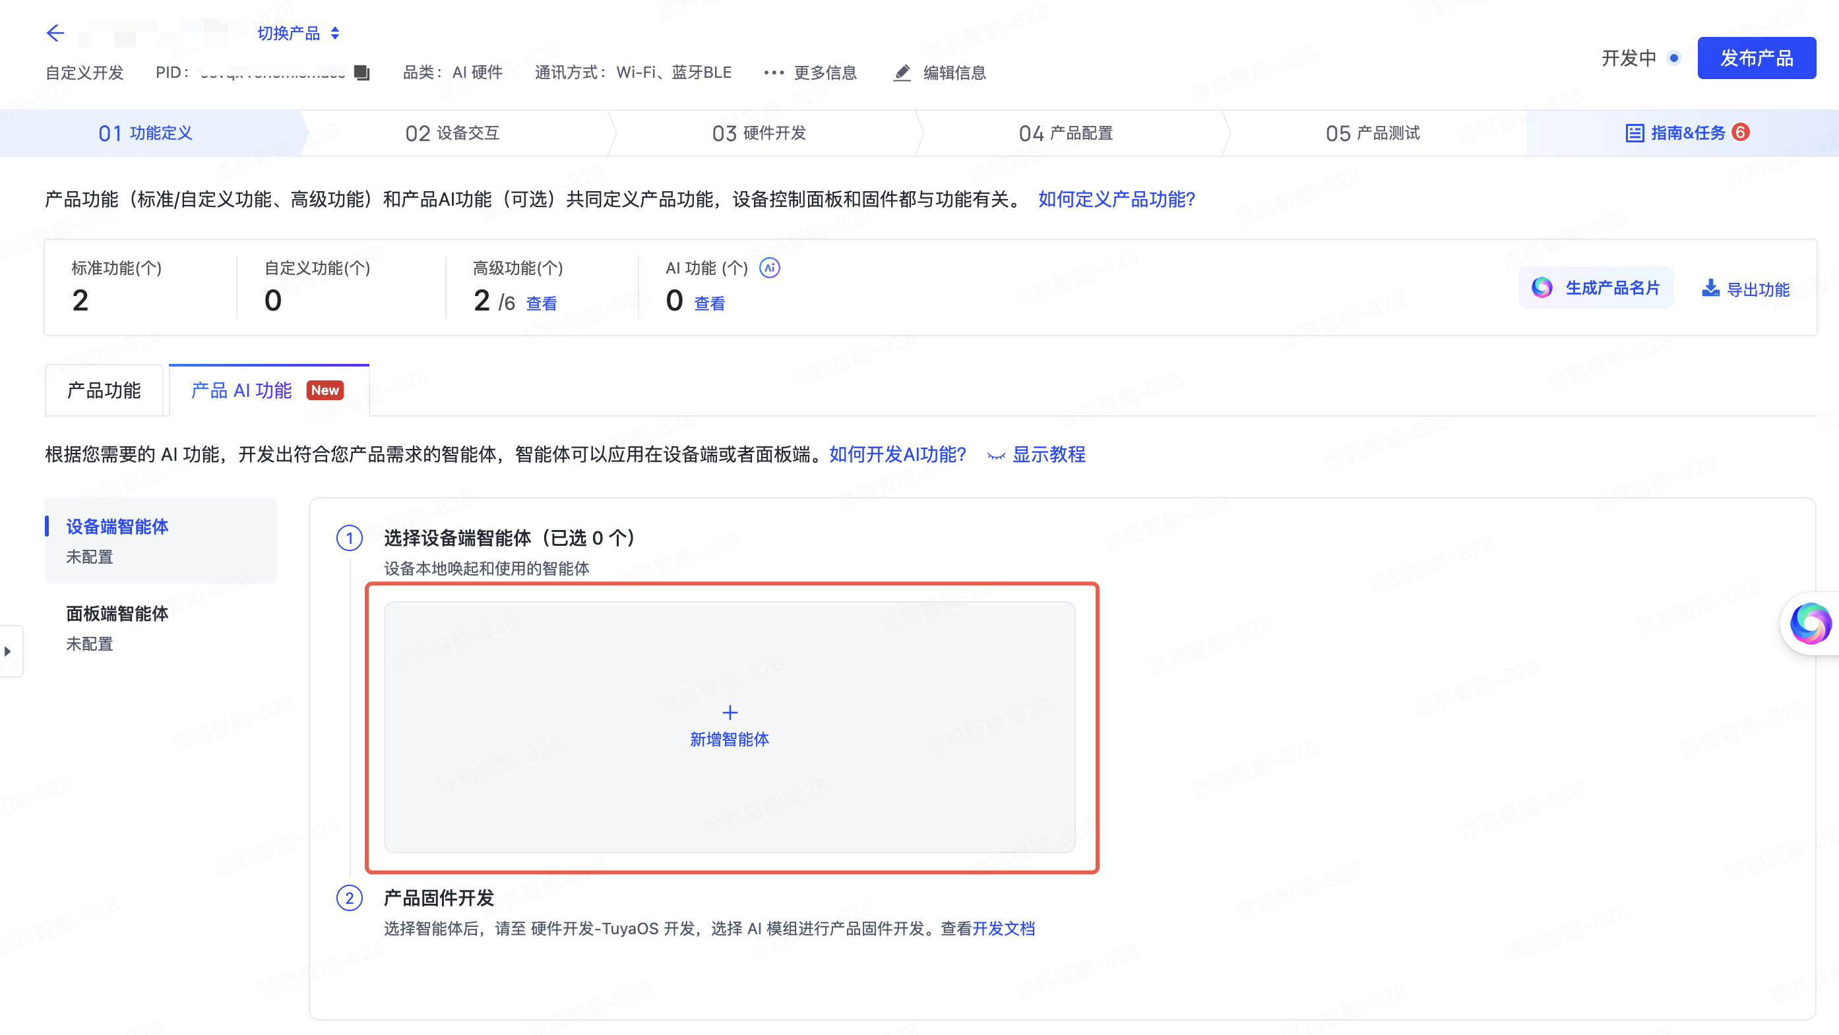Go to the 03 硬件开发 step
Screen dimensions: 1839x1035
coord(759,133)
